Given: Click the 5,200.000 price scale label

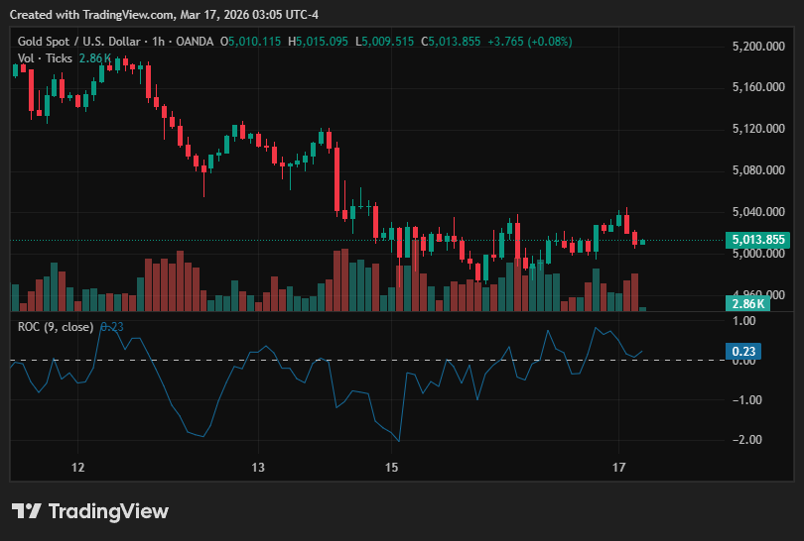Looking at the screenshot, I should [x=758, y=47].
